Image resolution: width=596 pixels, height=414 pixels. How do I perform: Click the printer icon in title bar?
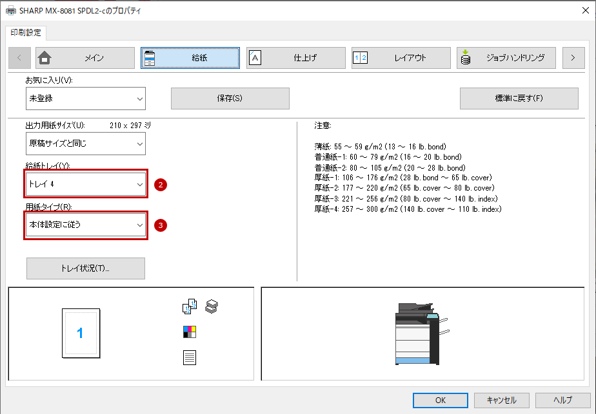click(11, 11)
